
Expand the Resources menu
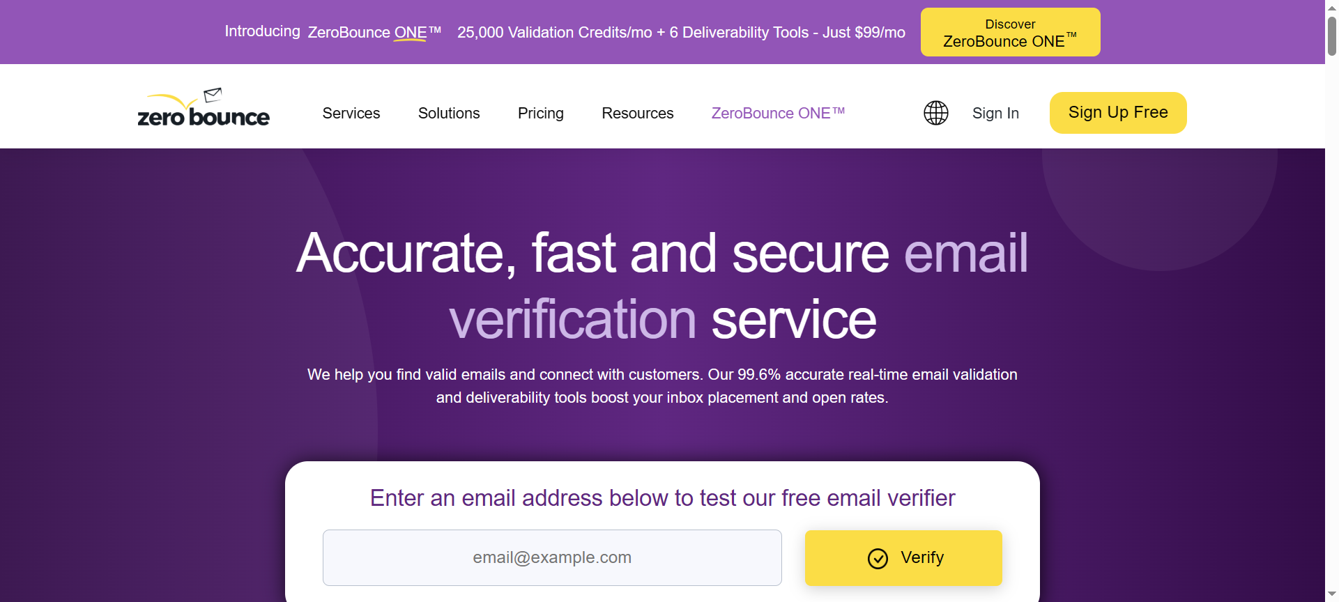point(637,113)
